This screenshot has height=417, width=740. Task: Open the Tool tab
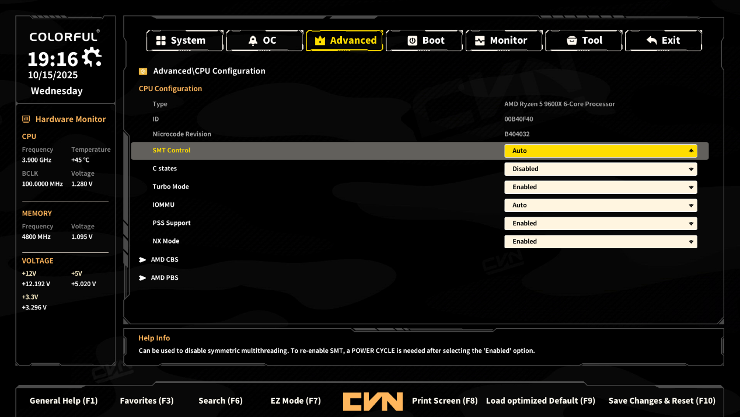click(584, 40)
